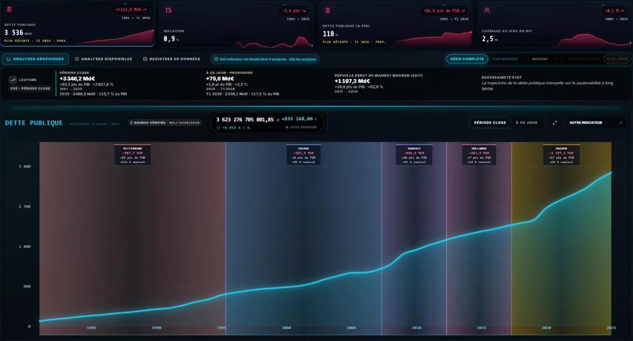Image resolution: width=633 pixels, height=341 pixels.
Task: Click the trend arrow on the +94,5 pts de PIB badge
Action: coord(463,10)
